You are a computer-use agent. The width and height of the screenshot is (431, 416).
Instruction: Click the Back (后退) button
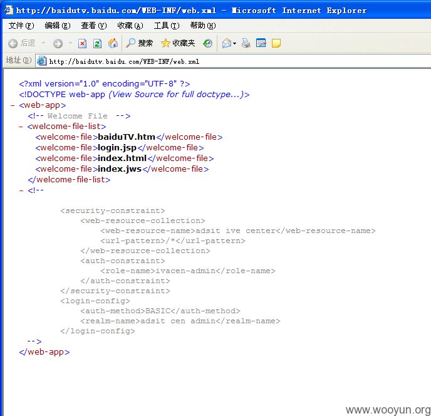point(22,43)
